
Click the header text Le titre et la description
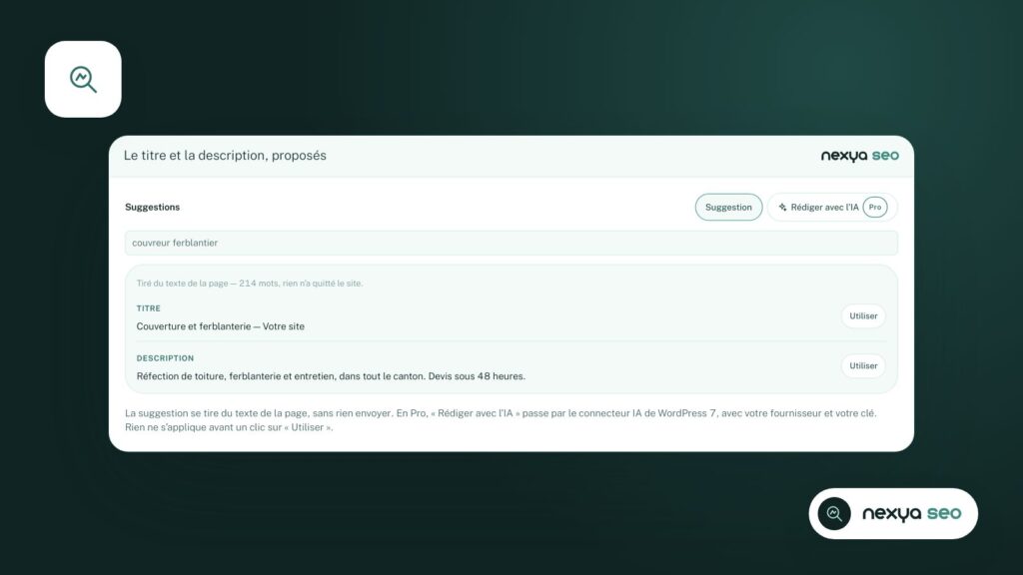[225, 156]
